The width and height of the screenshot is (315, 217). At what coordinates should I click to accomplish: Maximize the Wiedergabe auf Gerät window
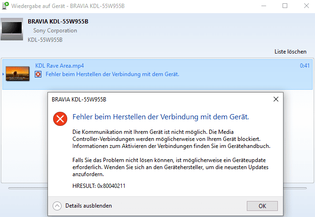pyautogui.click(x=285, y=6)
